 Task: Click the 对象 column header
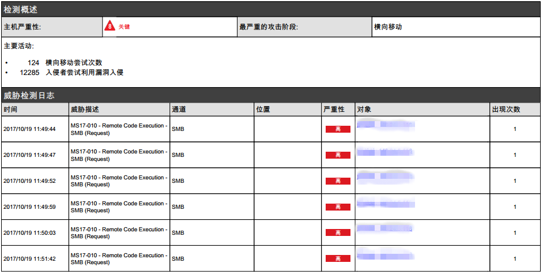[364, 109]
